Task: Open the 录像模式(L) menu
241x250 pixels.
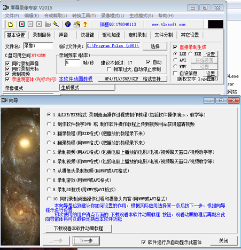Action: tap(112, 15)
